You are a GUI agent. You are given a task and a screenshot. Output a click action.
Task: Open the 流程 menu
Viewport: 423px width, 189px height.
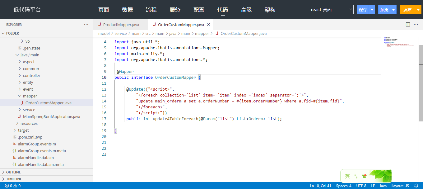(x=151, y=10)
